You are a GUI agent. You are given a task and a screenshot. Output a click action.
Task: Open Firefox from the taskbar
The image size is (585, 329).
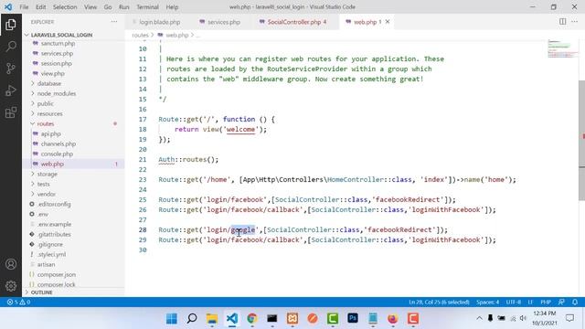pos(393,319)
